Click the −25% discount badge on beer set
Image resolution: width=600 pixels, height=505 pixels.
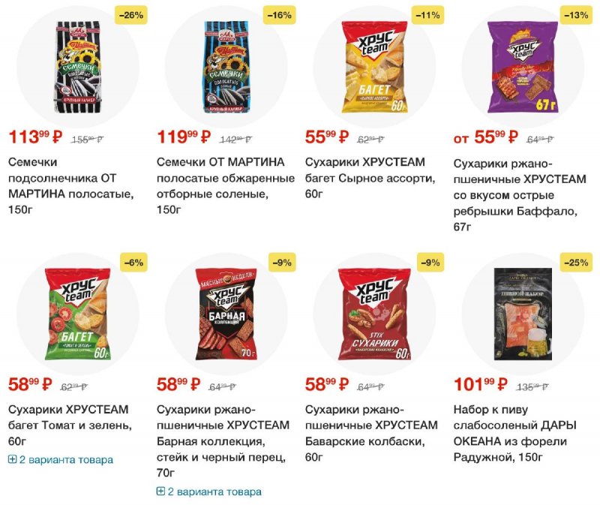click(x=576, y=263)
